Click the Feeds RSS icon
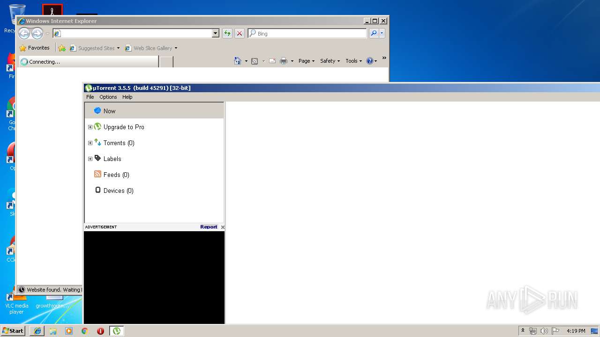The image size is (600, 337). 97,174
